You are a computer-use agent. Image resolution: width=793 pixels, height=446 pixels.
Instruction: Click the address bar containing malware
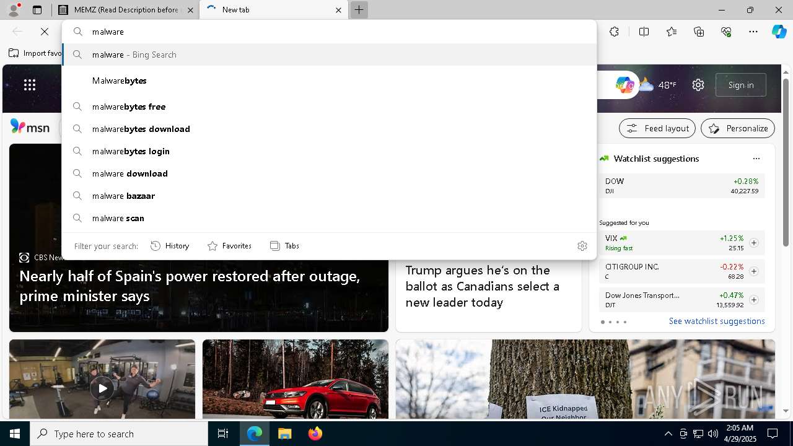tap(330, 32)
